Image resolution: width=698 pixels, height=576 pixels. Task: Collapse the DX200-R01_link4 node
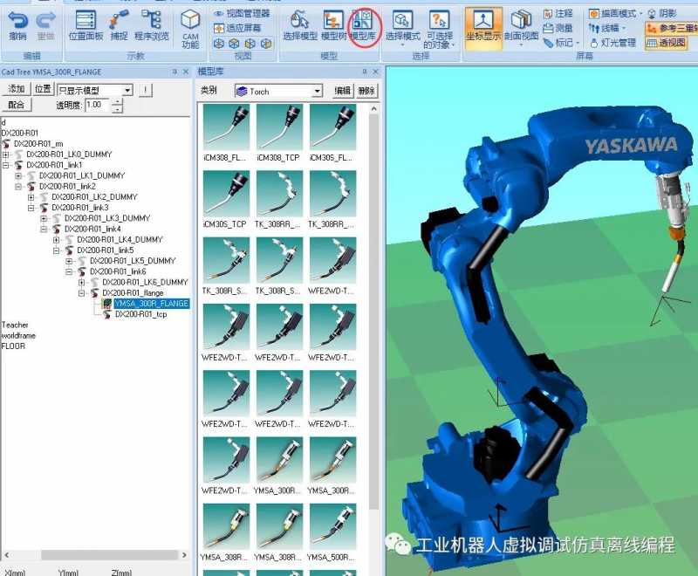pyautogui.click(x=44, y=230)
